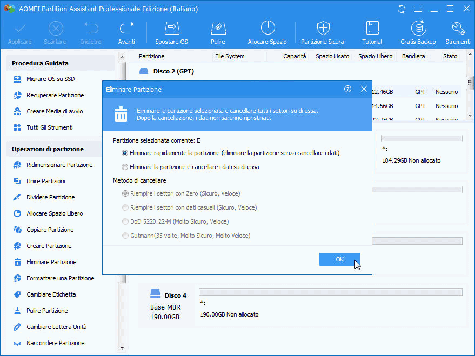Click the 12.46GB partition row
475x356 pixels.
416,92
